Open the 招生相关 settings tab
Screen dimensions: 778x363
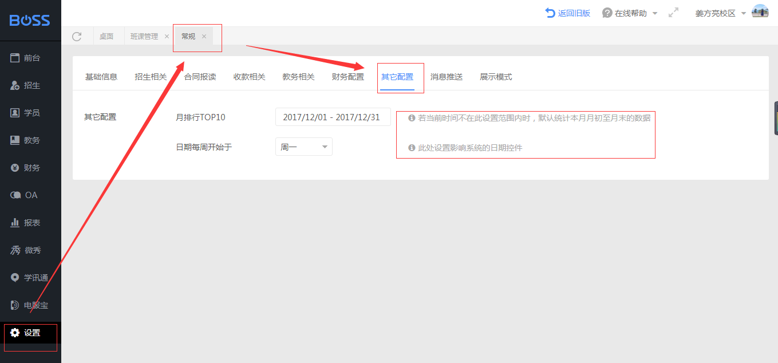151,77
